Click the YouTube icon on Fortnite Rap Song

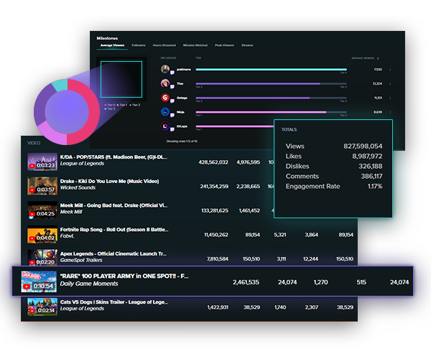[x=32, y=238]
